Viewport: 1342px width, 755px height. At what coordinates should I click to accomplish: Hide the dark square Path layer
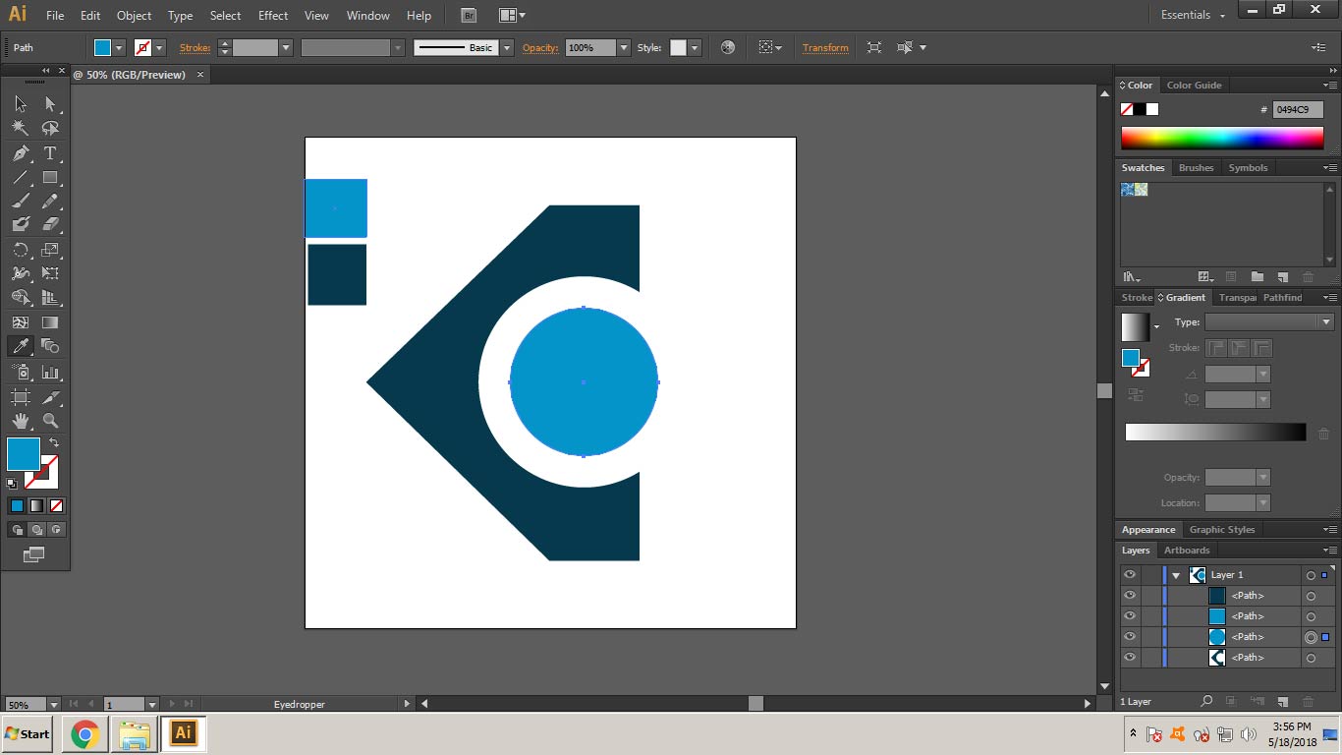pos(1130,596)
